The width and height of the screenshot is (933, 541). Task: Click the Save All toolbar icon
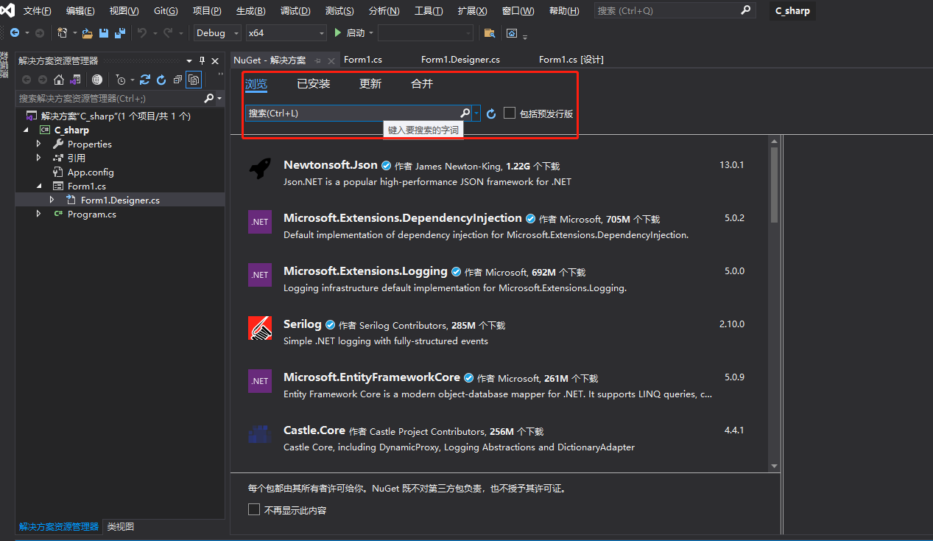pos(119,33)
